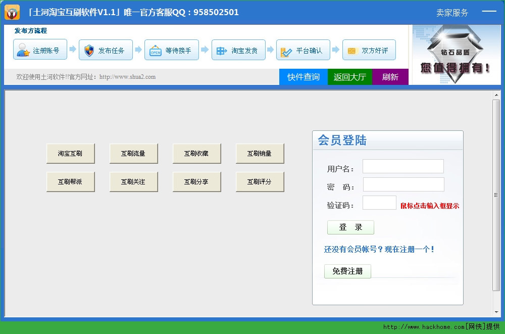Click the 登录 login button
This screenshot has height=334, width=505.
point(351,227)
